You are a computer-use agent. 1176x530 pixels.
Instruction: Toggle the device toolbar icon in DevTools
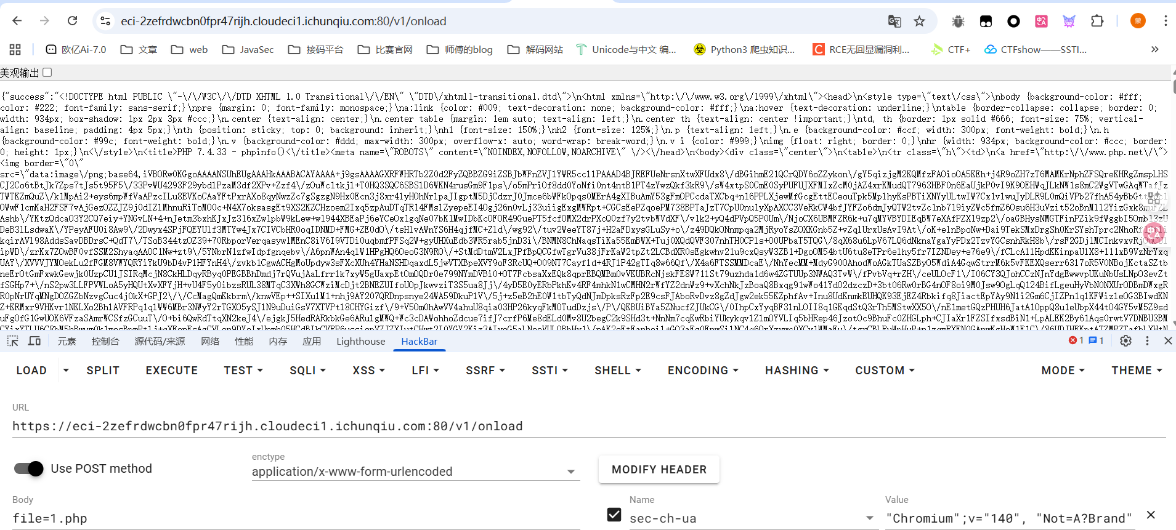click(x=34, y=341)
